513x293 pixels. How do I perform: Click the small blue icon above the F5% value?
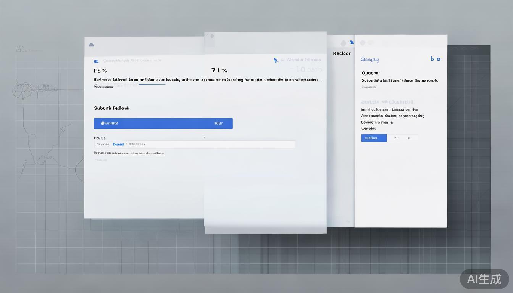click(96, 61)
